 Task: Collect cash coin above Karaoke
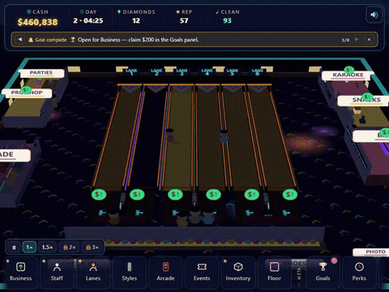[x=349, y=70]
